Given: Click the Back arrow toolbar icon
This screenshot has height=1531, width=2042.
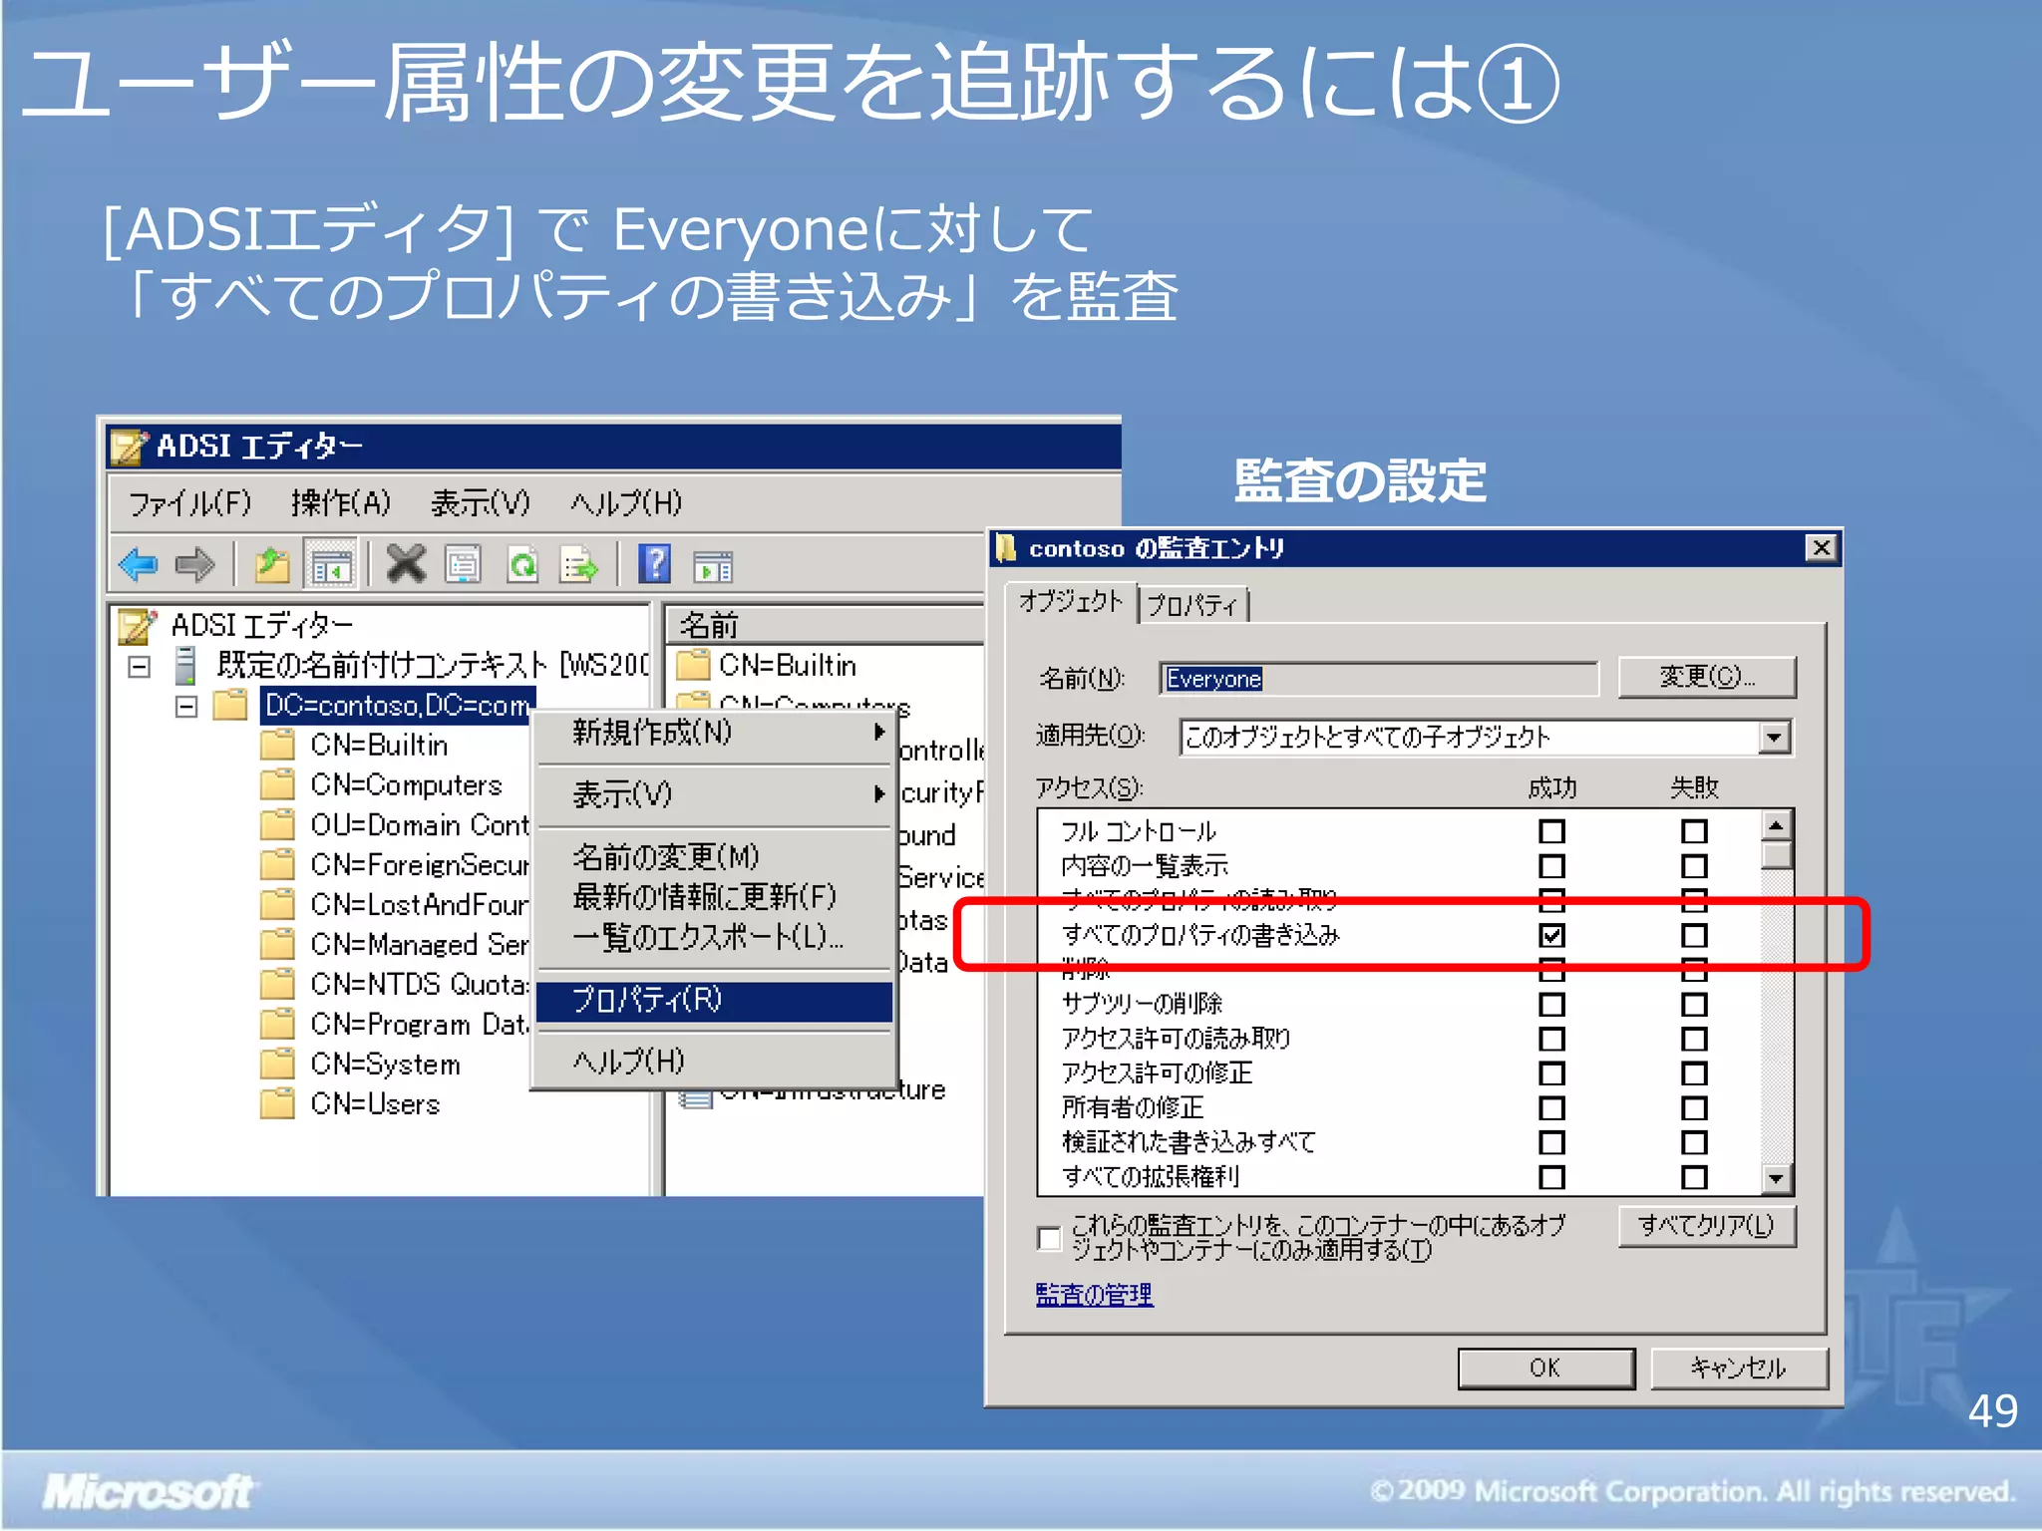Looking at the screenshot, I should [138, 565].
